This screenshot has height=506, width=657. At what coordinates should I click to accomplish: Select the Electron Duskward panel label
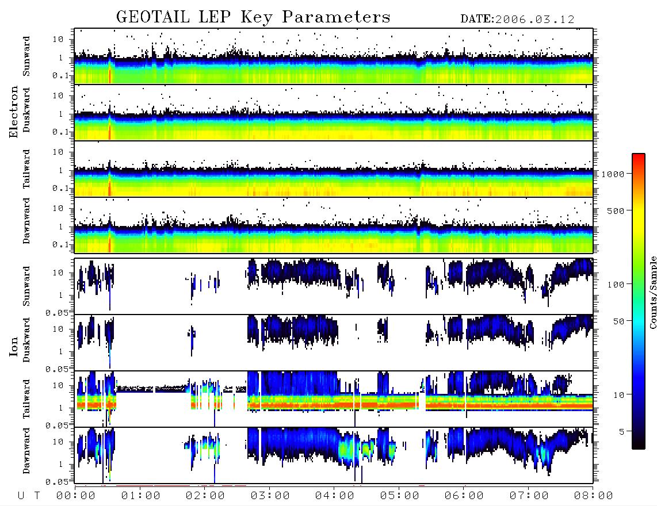click(x=26, y=110)
